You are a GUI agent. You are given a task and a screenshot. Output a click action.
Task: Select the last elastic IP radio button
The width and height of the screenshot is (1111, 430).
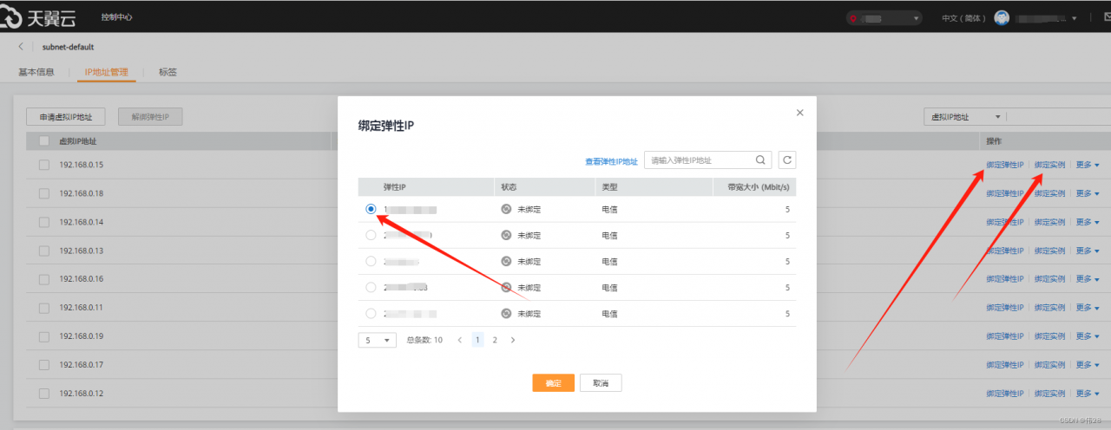coord(371,313)
